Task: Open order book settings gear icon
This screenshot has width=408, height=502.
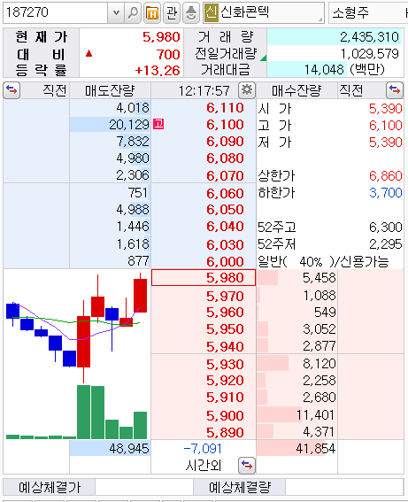Action: pyautogui.click(x=247, y=90)
